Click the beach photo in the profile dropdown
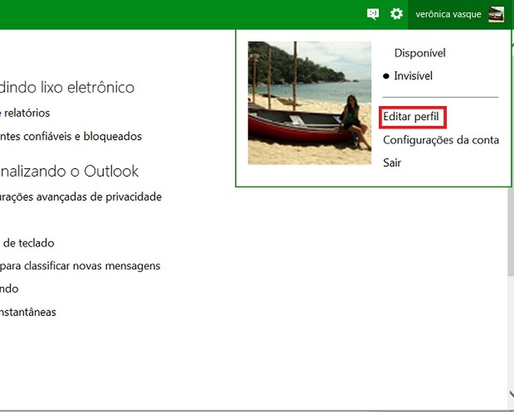 [309, 102]
